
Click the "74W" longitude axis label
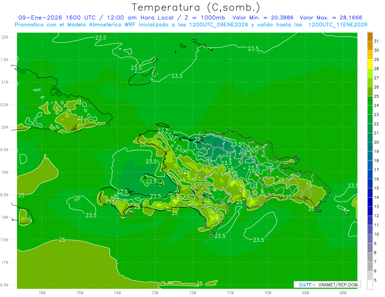tap(117, 293)
